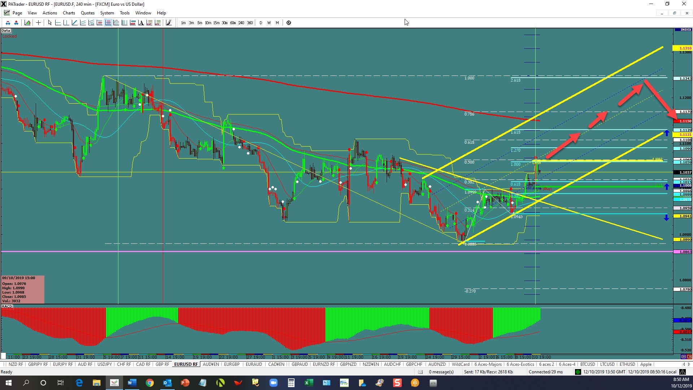The width and height of the screenshot is (693, 390).
Task: Expand the Tools menu
Action: (x=125, y=13)
